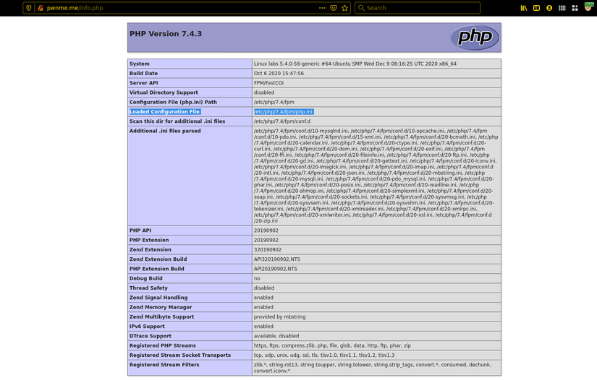
Task: Click the PHP Version 7.4.3 heading
Action: 166,34
